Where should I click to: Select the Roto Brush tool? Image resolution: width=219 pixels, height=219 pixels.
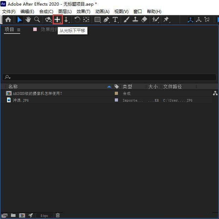[155, 19]
